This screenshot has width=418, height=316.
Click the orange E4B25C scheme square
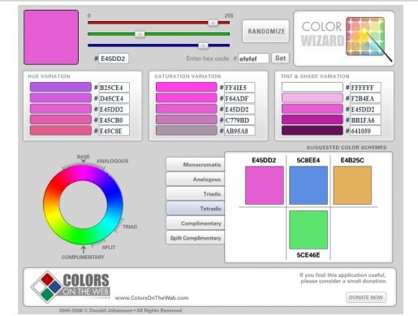352,185
